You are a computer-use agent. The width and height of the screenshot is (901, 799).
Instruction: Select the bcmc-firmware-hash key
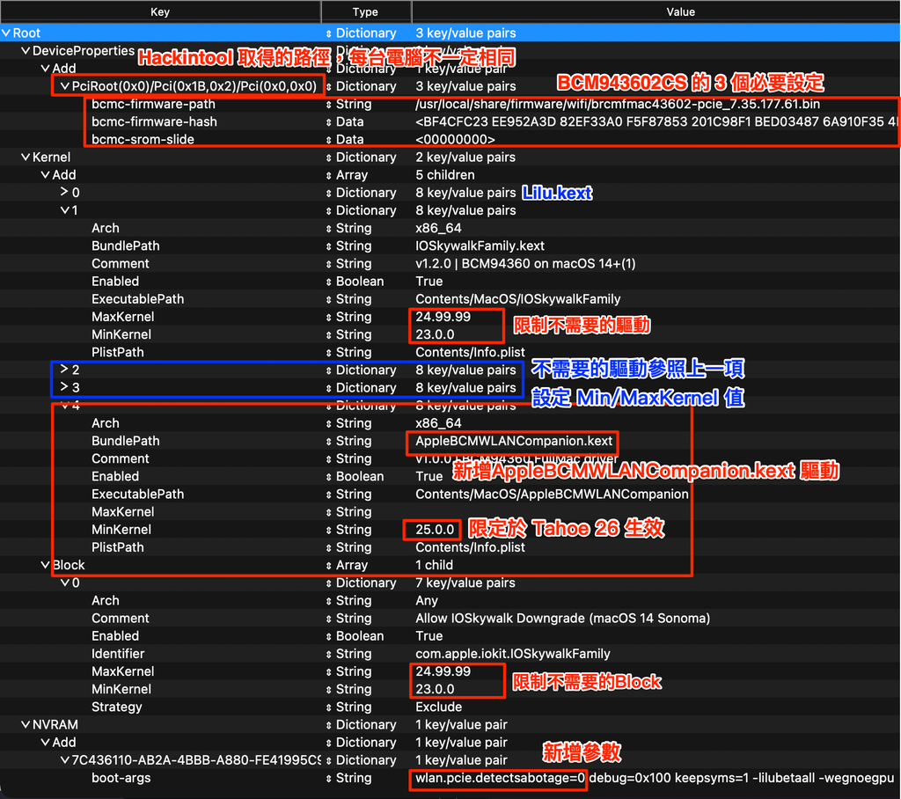tap(155, 121)
